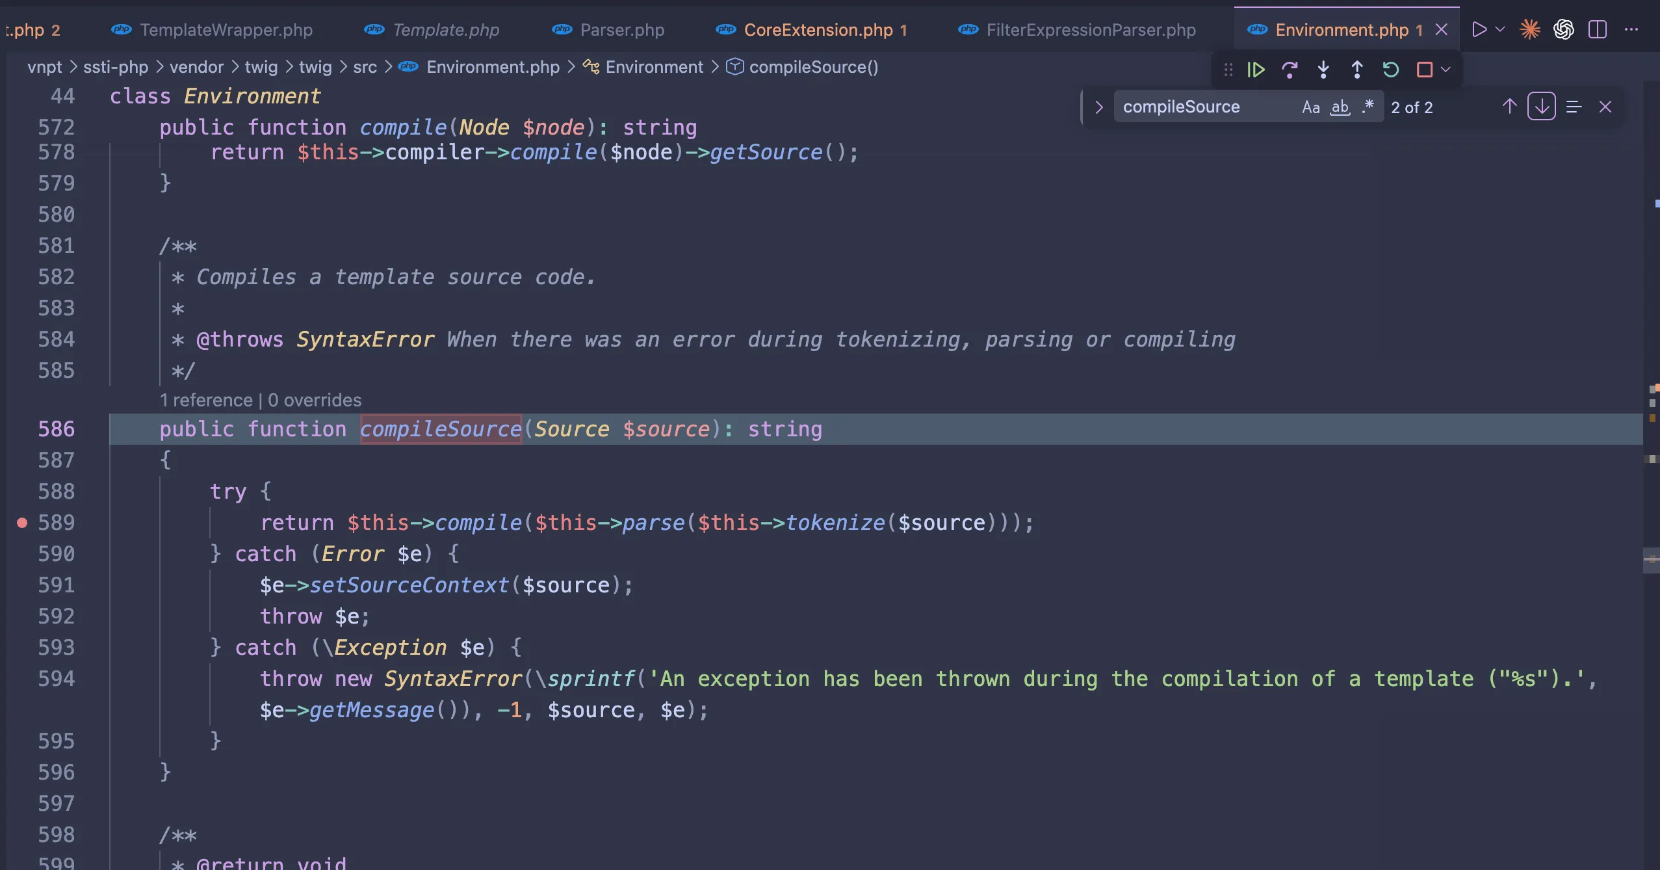1660x870 pixels.
Task: Run the PHP file with play icon
Action: (1479, 29)
